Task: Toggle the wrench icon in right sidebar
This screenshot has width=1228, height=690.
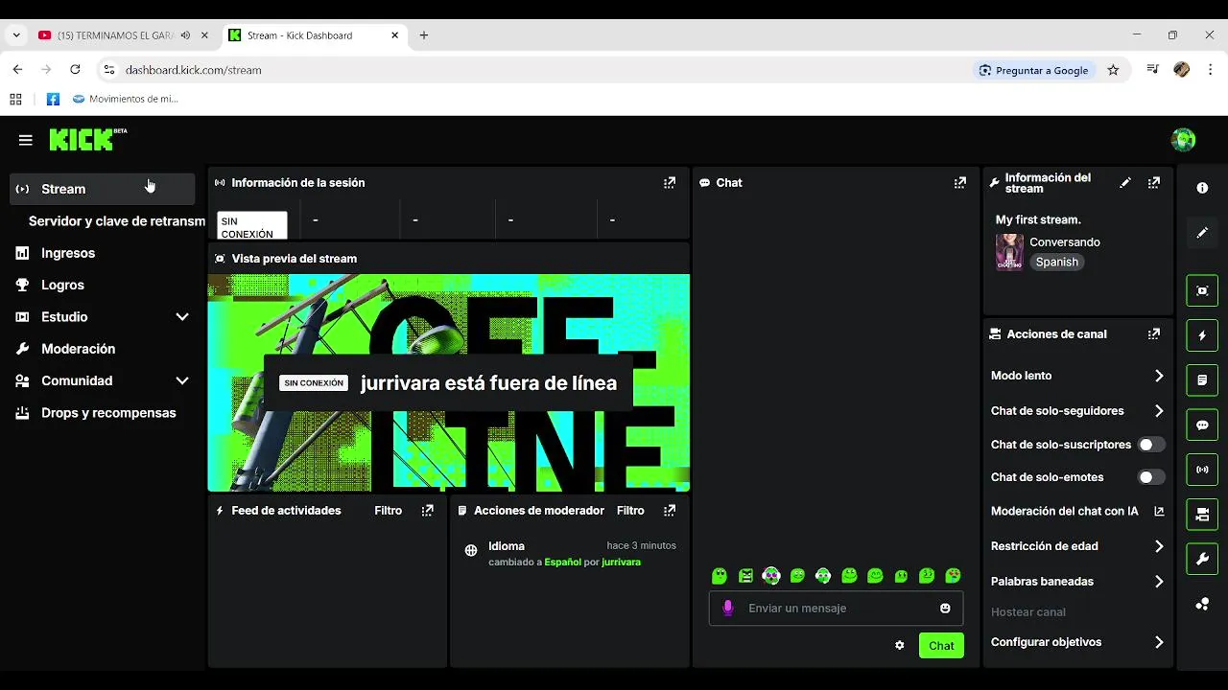Action: (1202, 559)
